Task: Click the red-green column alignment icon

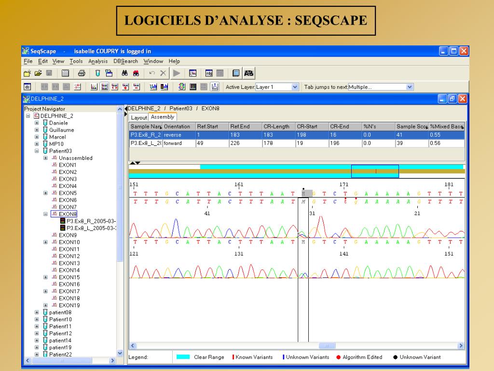Action: [x=182, y=87]
